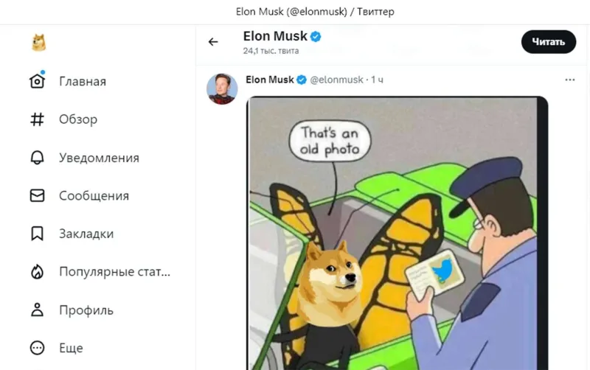The image size is (590, 370).
Task: Click Elon Musk's avatar on the tweet
Action: coord(222,88)
